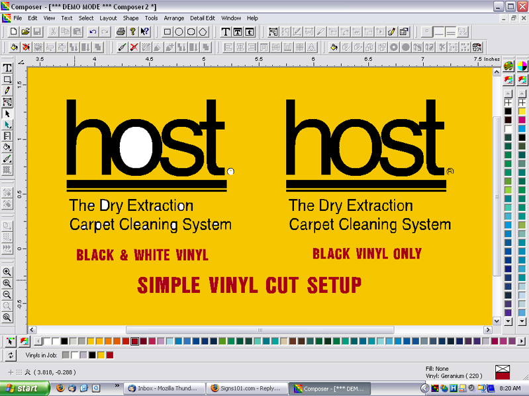This screenshot has width=529, height=396.
Task: Open the Text menu
Action: [x=66, y=19]
